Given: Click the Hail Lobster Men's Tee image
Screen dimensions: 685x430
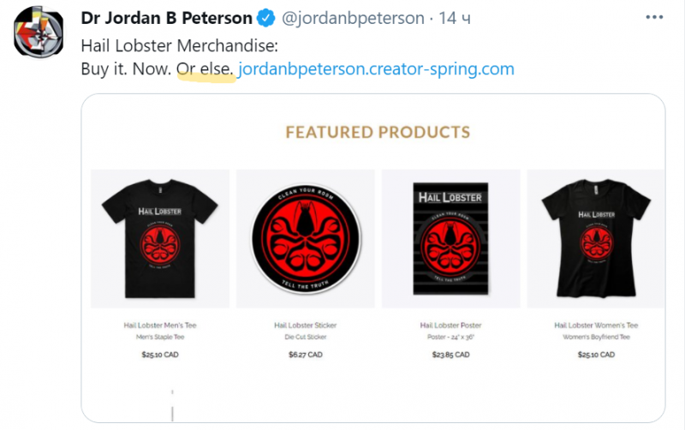Looking at the screenshot, I should click(x=160, y=238).
